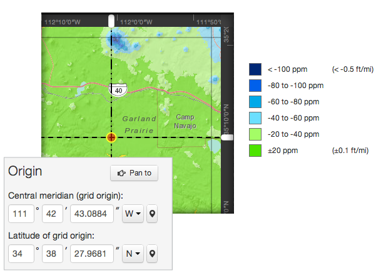Click the seconds field showing 27.9681
Viewport: 376px width, 273px height.
pyautogui.click(x=92, y=254)
